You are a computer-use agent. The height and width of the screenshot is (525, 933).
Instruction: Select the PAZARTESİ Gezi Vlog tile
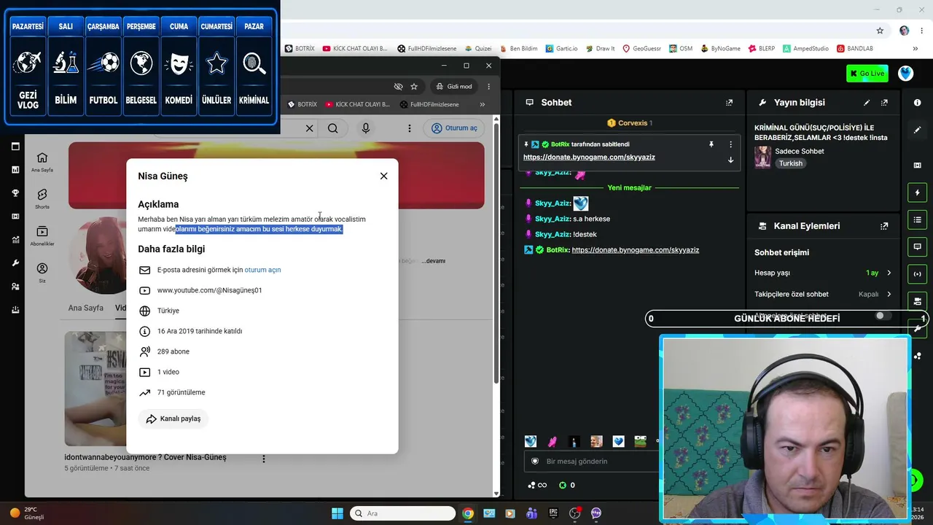coord(28,66)
